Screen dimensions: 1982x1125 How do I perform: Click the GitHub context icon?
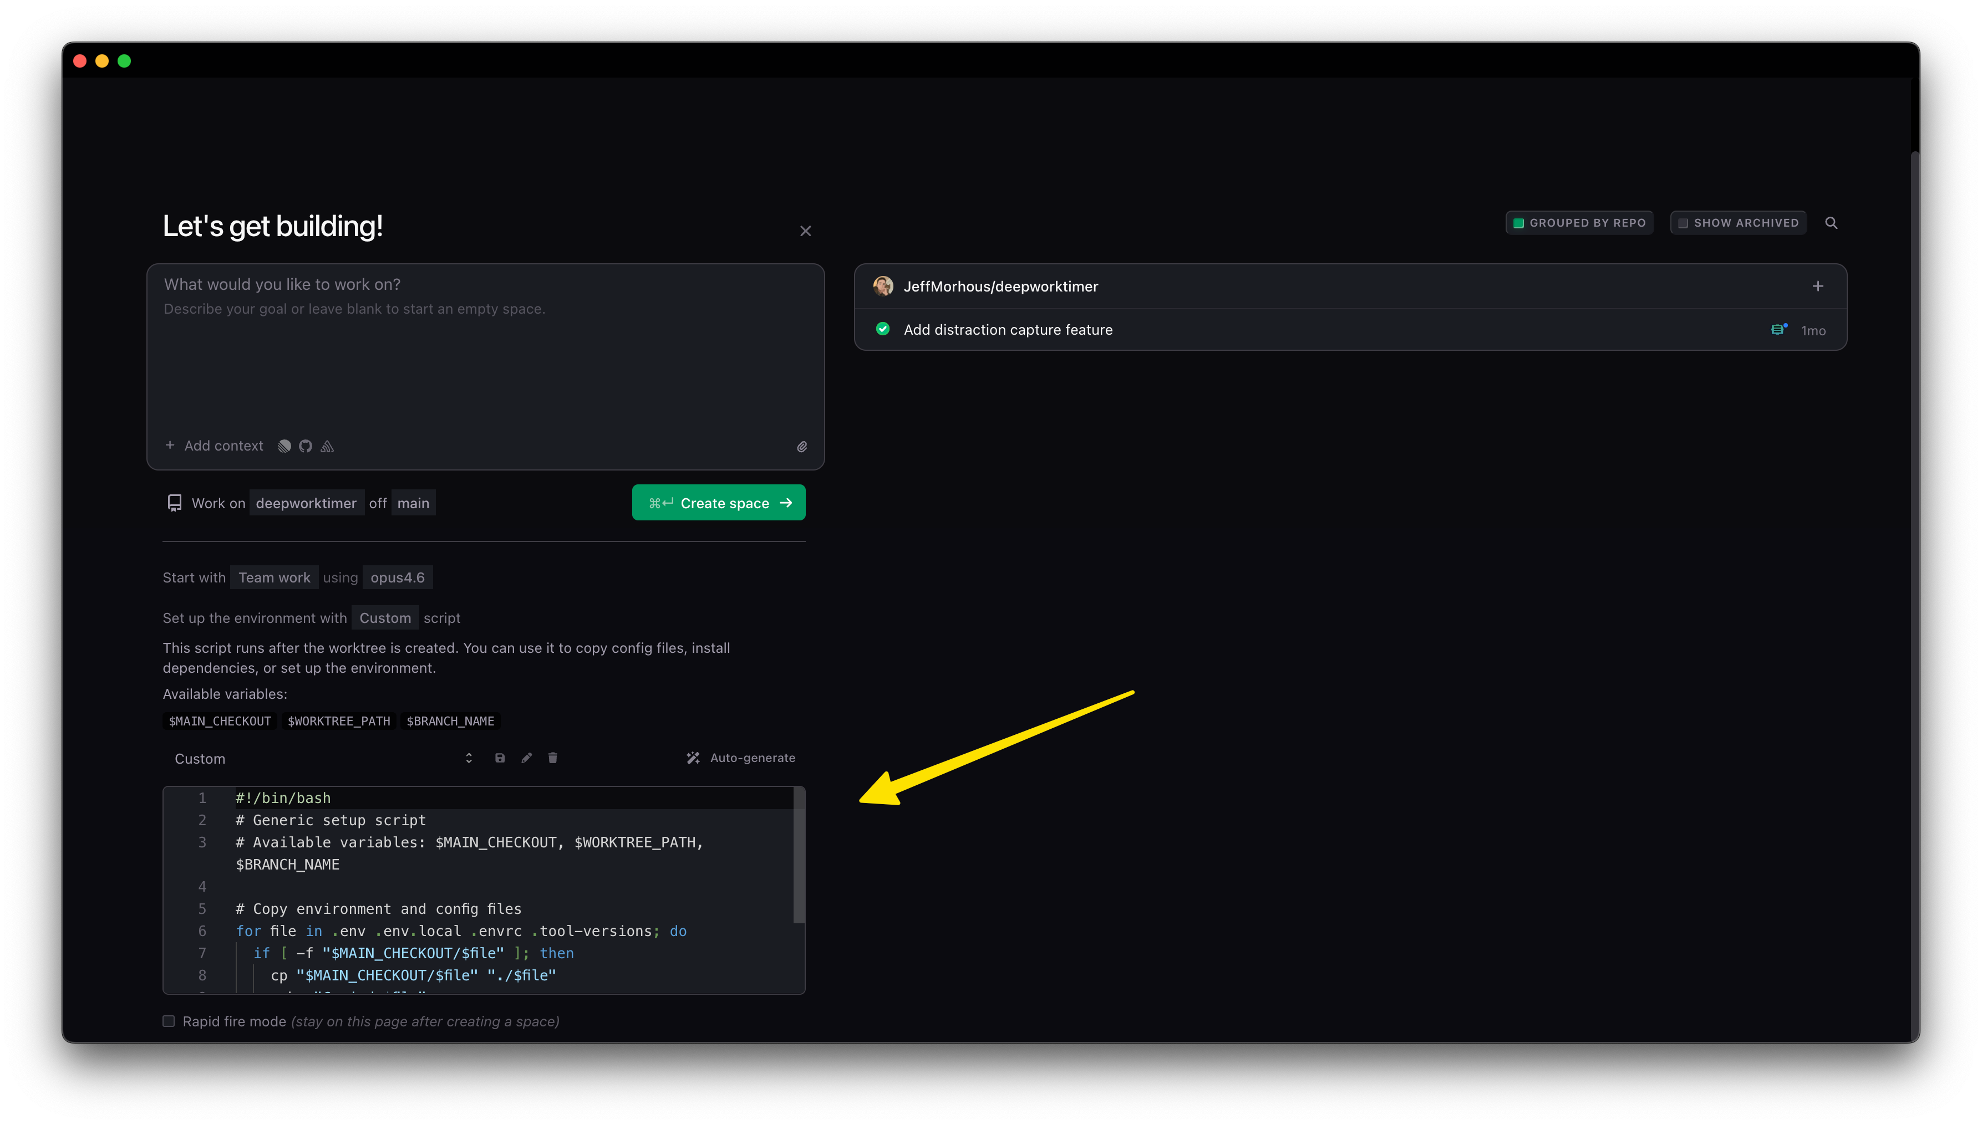[x=306, y=446]
